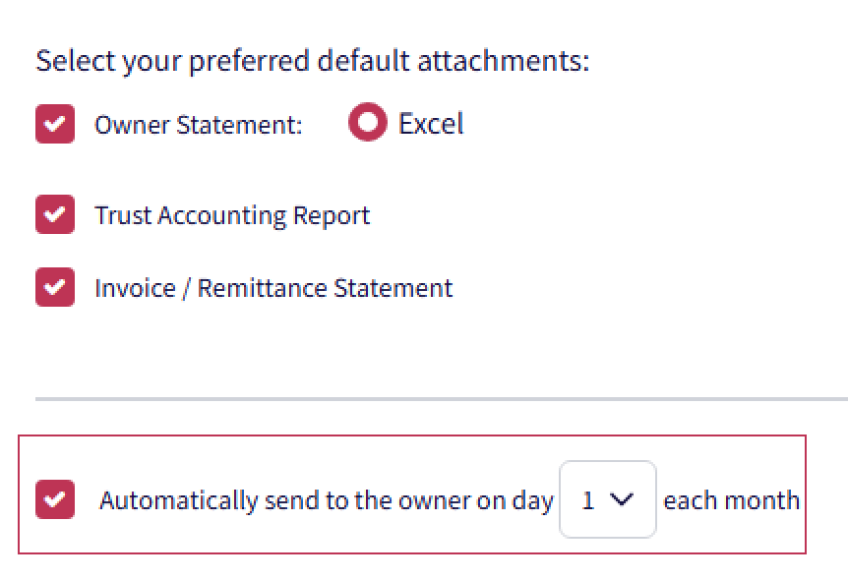Viewport: 848px width, 580px height.
Task: Click the 'each month' text
Action: (731, 500)
